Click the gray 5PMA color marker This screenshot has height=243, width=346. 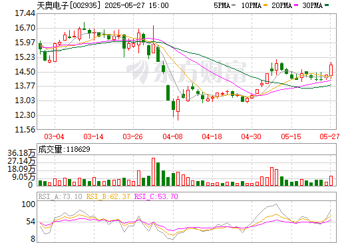click(x=234, y=5)
